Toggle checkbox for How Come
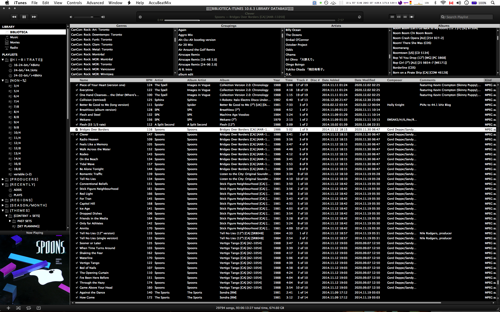Screen dimensions: 500x312 77,297
